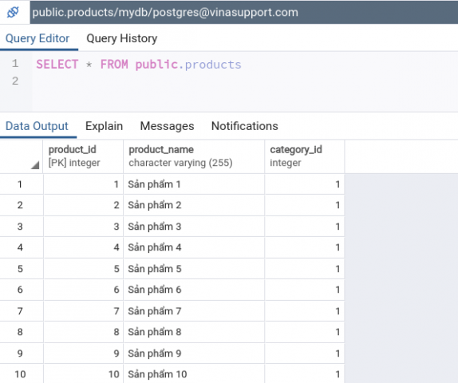Image resolution: width=458 pixels, height=383 pixels.
Task: Click the category_id cell in row 2
Action: click(305, 205)
